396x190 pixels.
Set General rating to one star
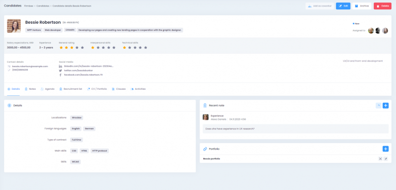click(61, 47)
